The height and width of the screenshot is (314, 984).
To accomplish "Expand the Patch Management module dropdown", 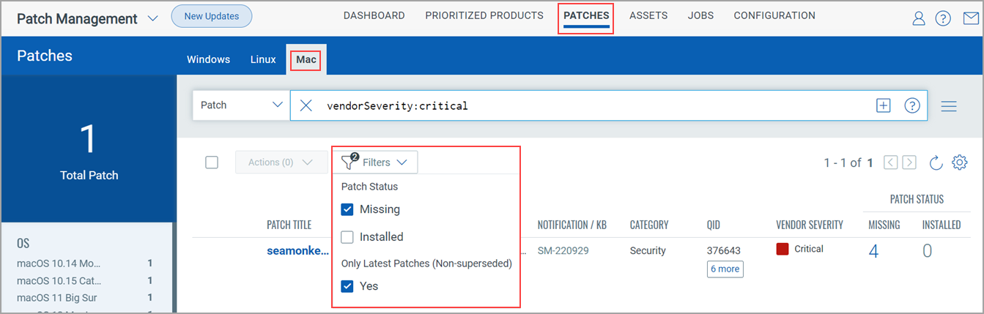I will click(x=152, y=19).
